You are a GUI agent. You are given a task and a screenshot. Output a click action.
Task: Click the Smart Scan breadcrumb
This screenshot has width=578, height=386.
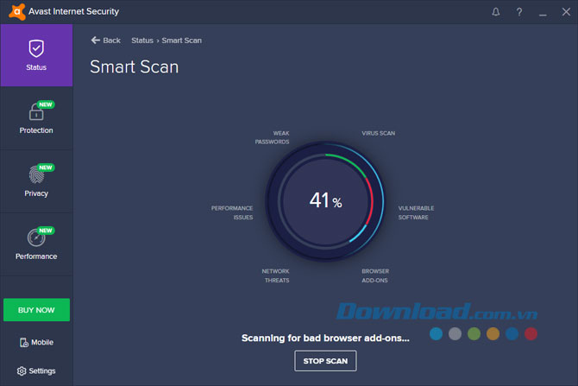(x=182, y=41)
